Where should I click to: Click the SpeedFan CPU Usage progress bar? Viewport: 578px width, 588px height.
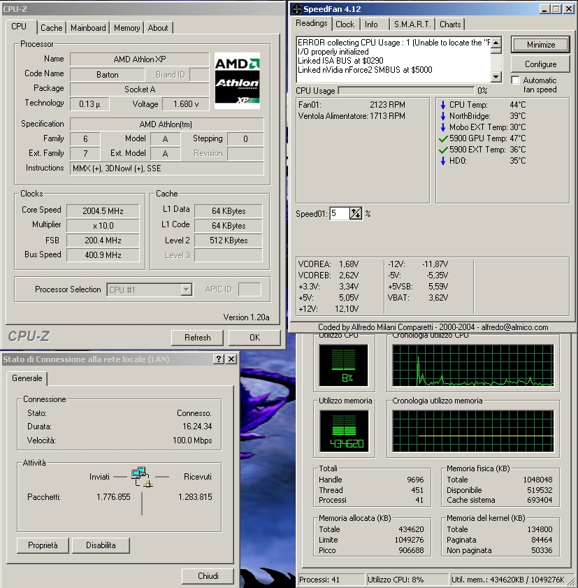(x=406, y=90)
